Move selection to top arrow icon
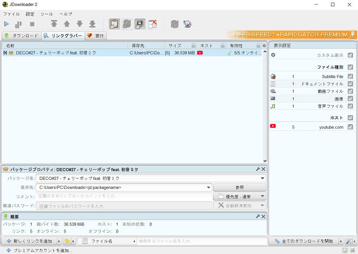This screenshot has height=254, width=358. (54, 24)
